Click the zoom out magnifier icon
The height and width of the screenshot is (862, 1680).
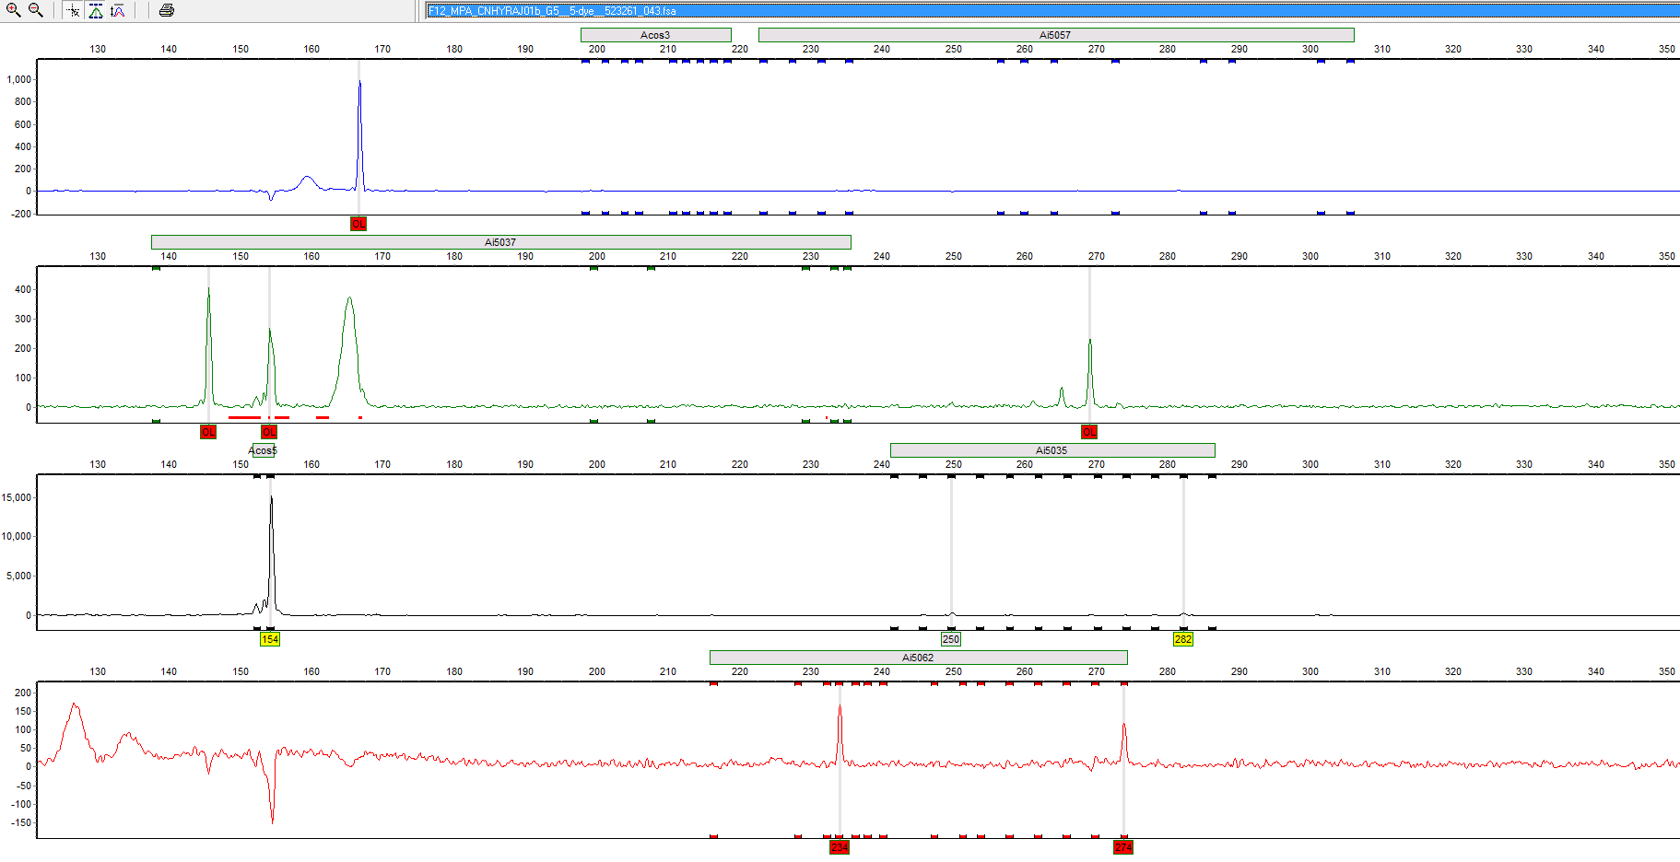point(36,10)
